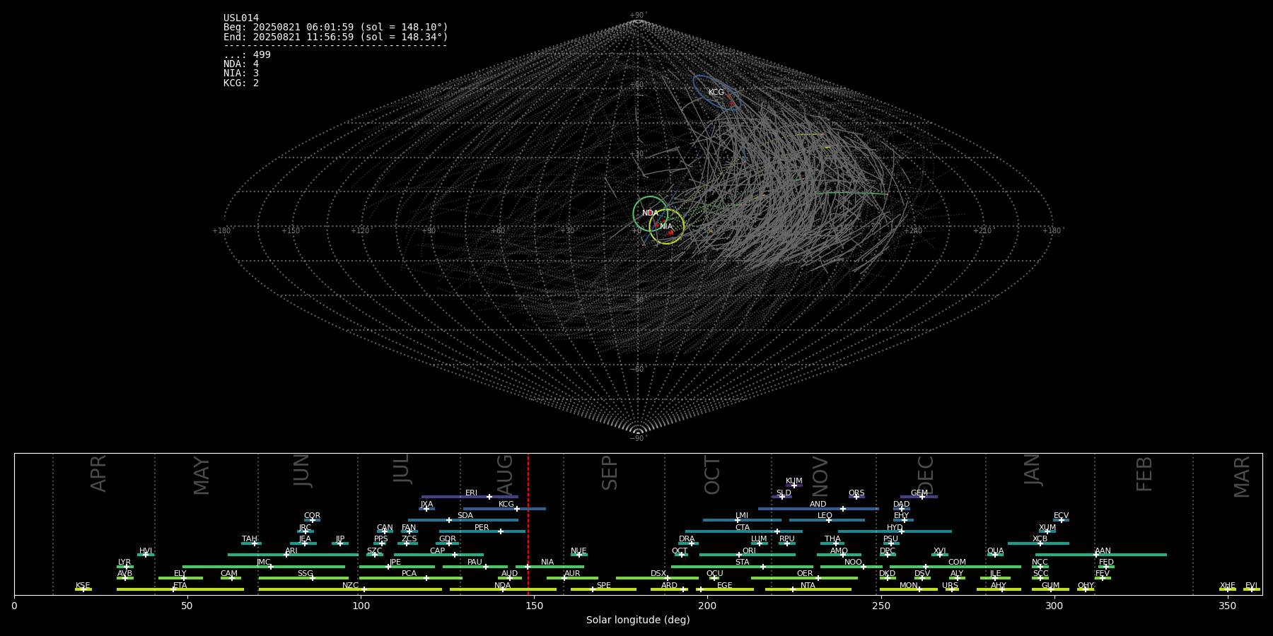Click the APR month label in timeline

pyautogui.click(x=98, y=473)
